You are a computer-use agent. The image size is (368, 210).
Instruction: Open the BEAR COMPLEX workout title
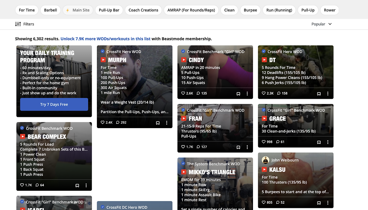(47, 137)
